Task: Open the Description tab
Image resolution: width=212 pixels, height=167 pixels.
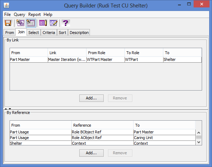Action: (79, 33)
